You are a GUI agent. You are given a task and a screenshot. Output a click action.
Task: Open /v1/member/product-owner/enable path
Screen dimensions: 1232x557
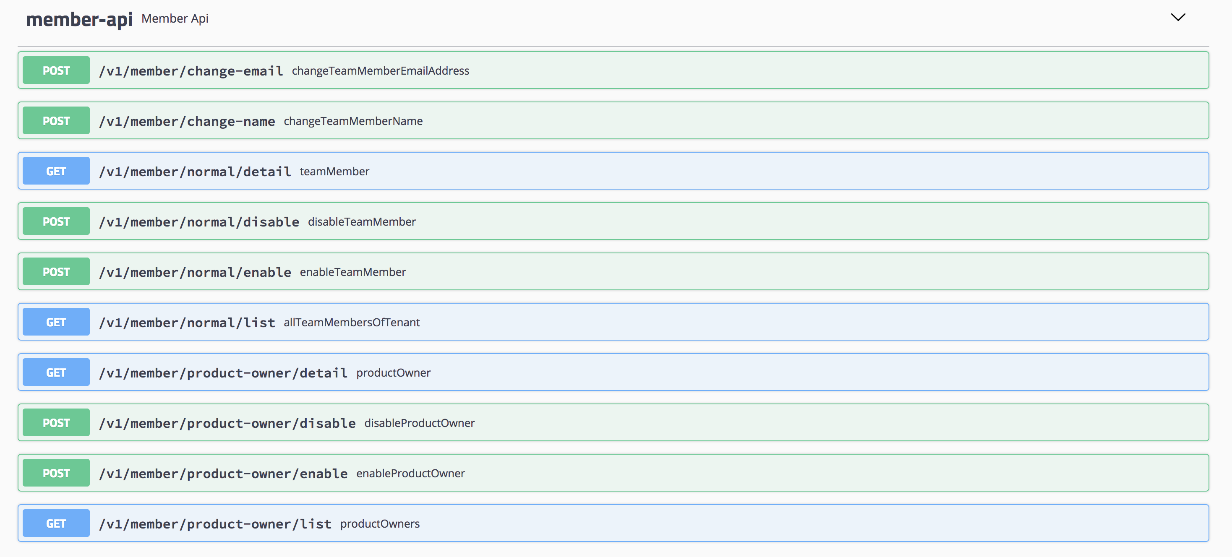223,474
